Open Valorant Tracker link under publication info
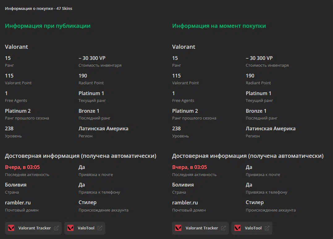This screenshot has width=333, height=239. point(33,228)
